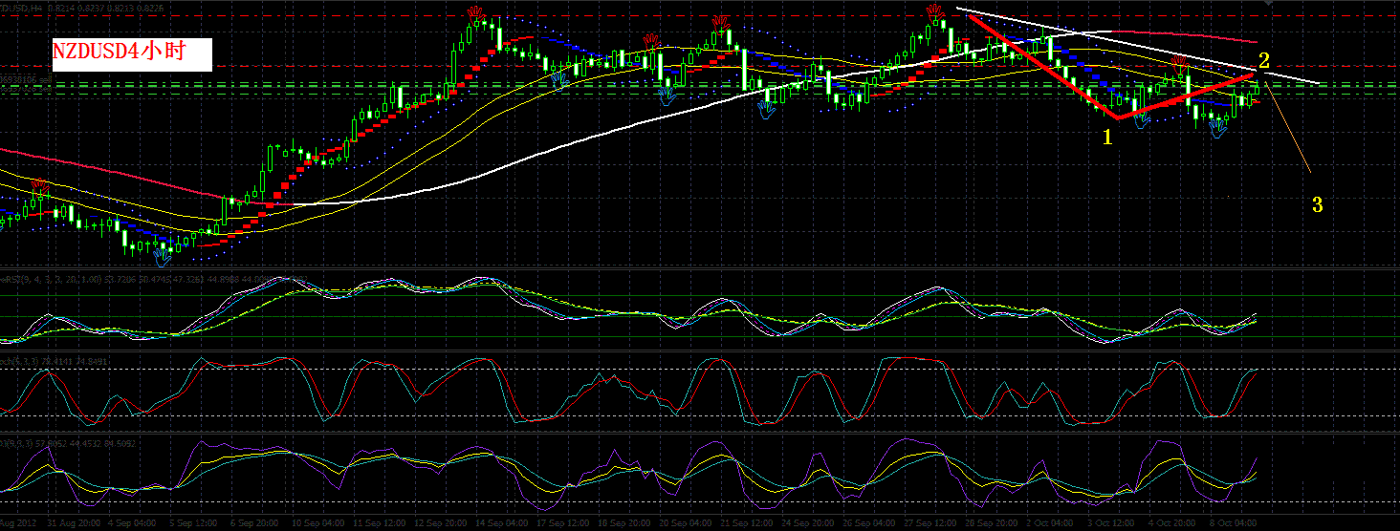1400x531 pixels.
Task: Click the 8 Oct 04:00 time axis label
Action: 1234,522
